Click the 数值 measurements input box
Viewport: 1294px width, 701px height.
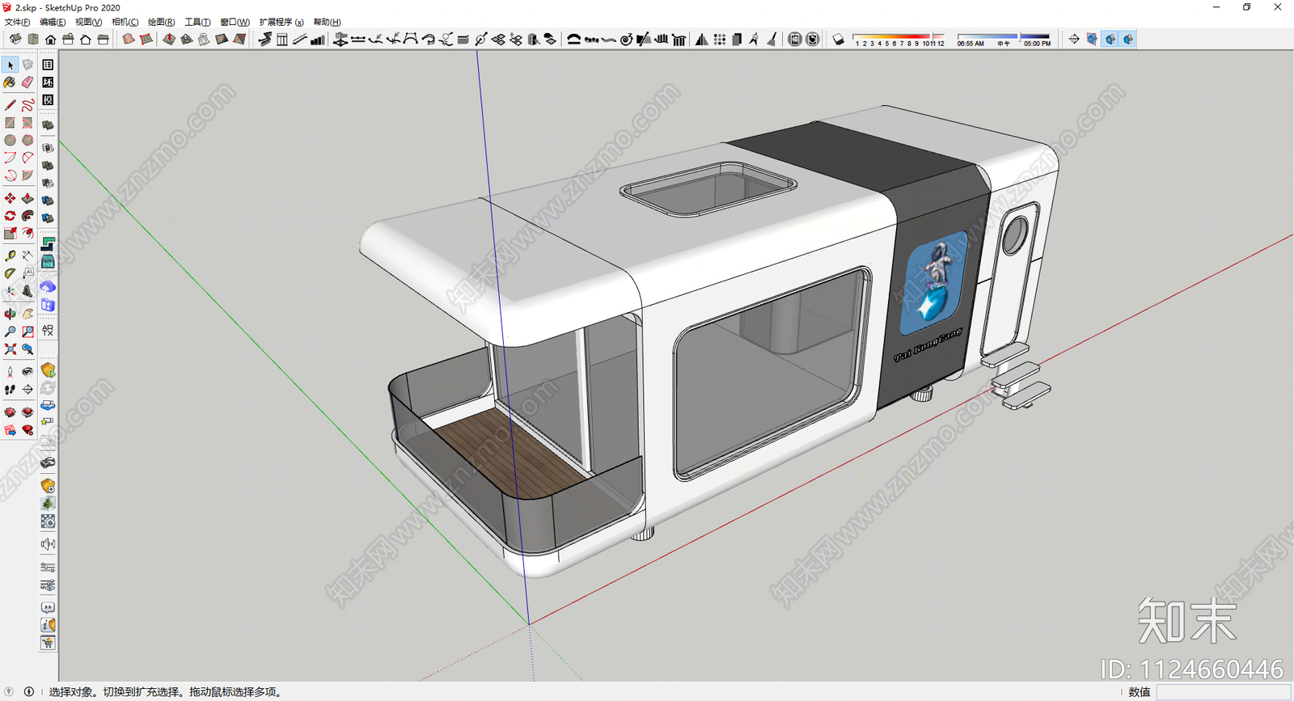(x=1223, y=692)
